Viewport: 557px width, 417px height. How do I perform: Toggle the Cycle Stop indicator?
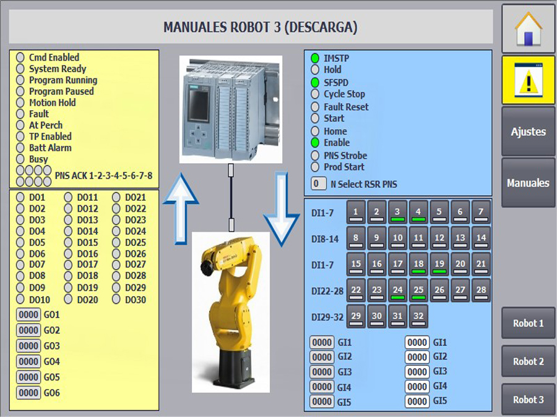pos(315,95)
